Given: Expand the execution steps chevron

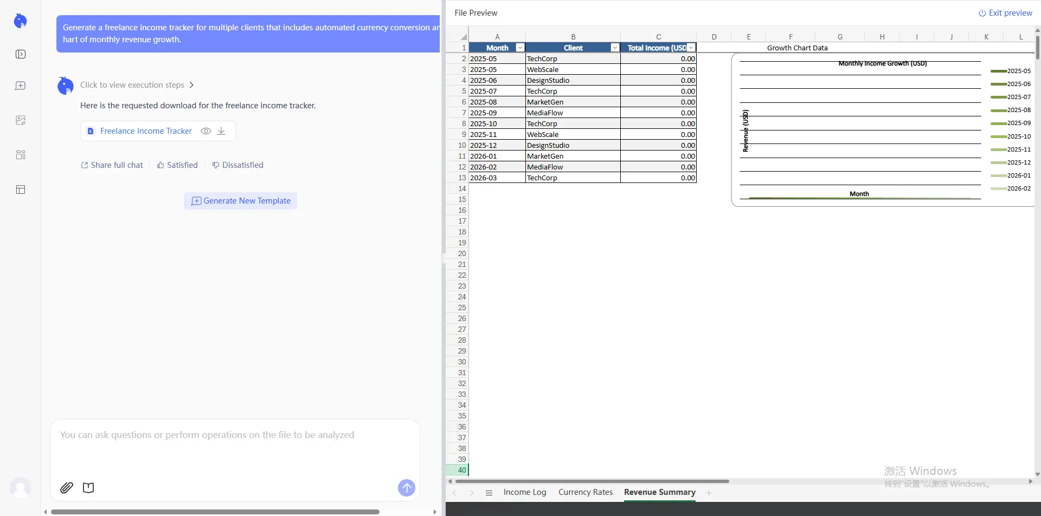Looking at the screenshot, I should coord(191,85).
